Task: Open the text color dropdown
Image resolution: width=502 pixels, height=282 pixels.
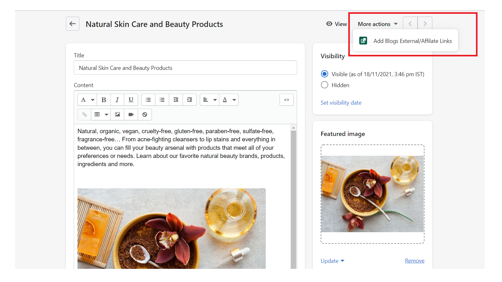Action: pyautogui.click(x=234, y=100)
